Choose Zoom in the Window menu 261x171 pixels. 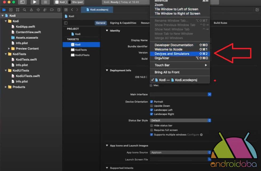(x=180, y=5)
